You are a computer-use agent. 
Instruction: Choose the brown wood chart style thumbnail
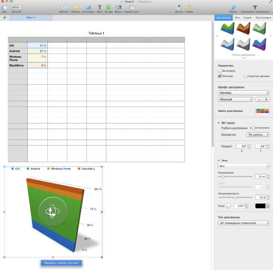[243, 28]
